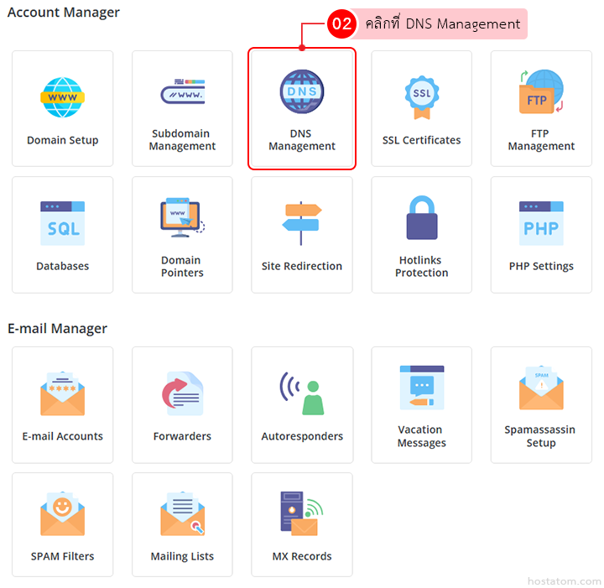Open the DNS Management globe icon
Screen dimensions: 604x588
[x=301, y=93]
